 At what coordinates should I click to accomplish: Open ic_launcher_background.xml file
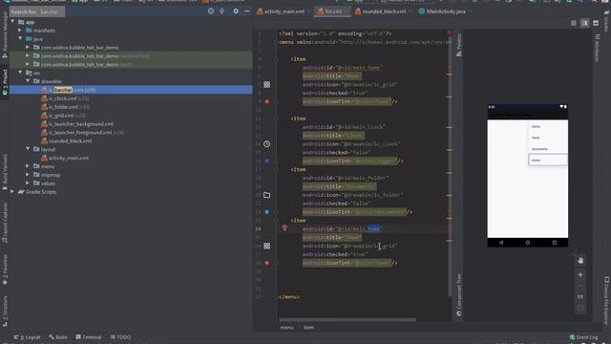(81, 124)
